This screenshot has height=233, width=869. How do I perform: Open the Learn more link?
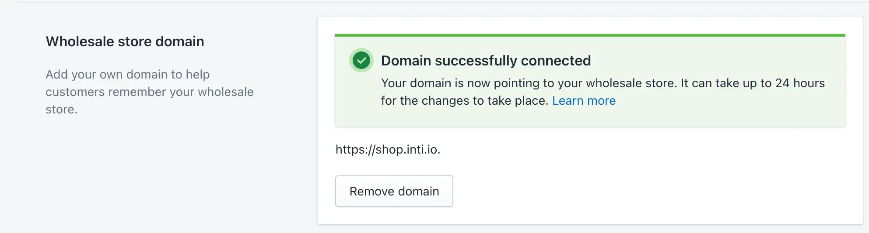point(584,101)
